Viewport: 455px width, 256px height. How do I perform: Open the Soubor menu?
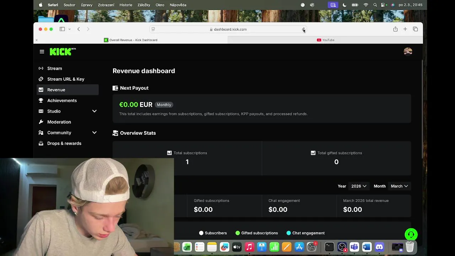click(69, 5)
